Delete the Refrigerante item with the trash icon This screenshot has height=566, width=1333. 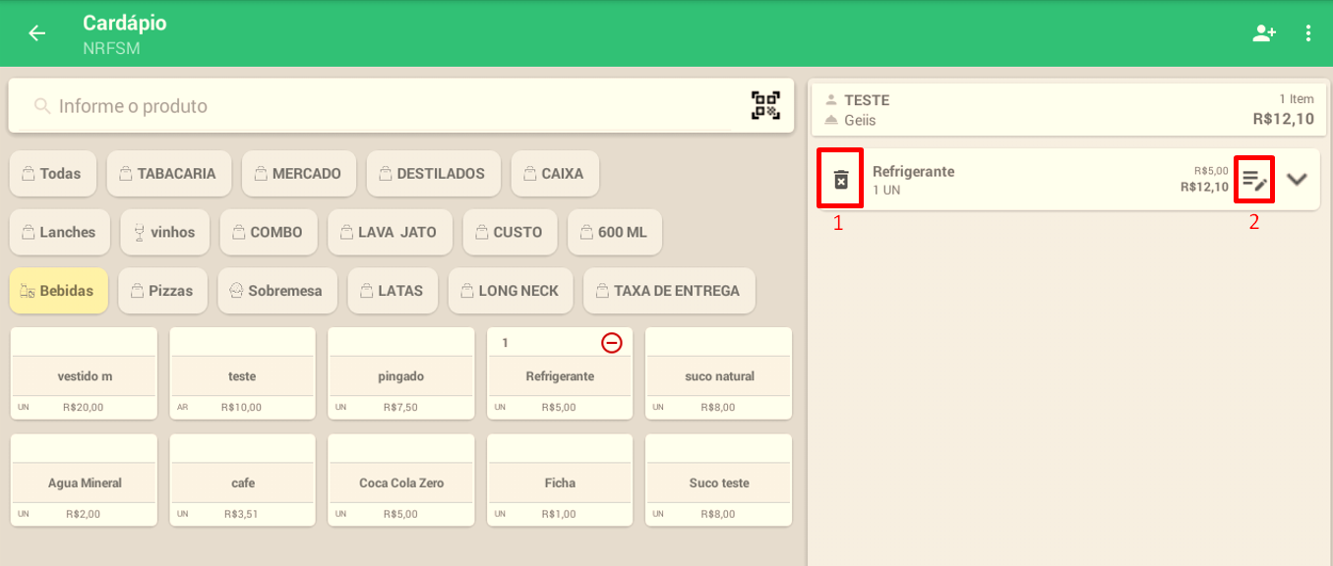coord(841,179)
